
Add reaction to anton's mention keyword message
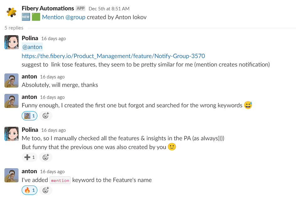[46, 190]
